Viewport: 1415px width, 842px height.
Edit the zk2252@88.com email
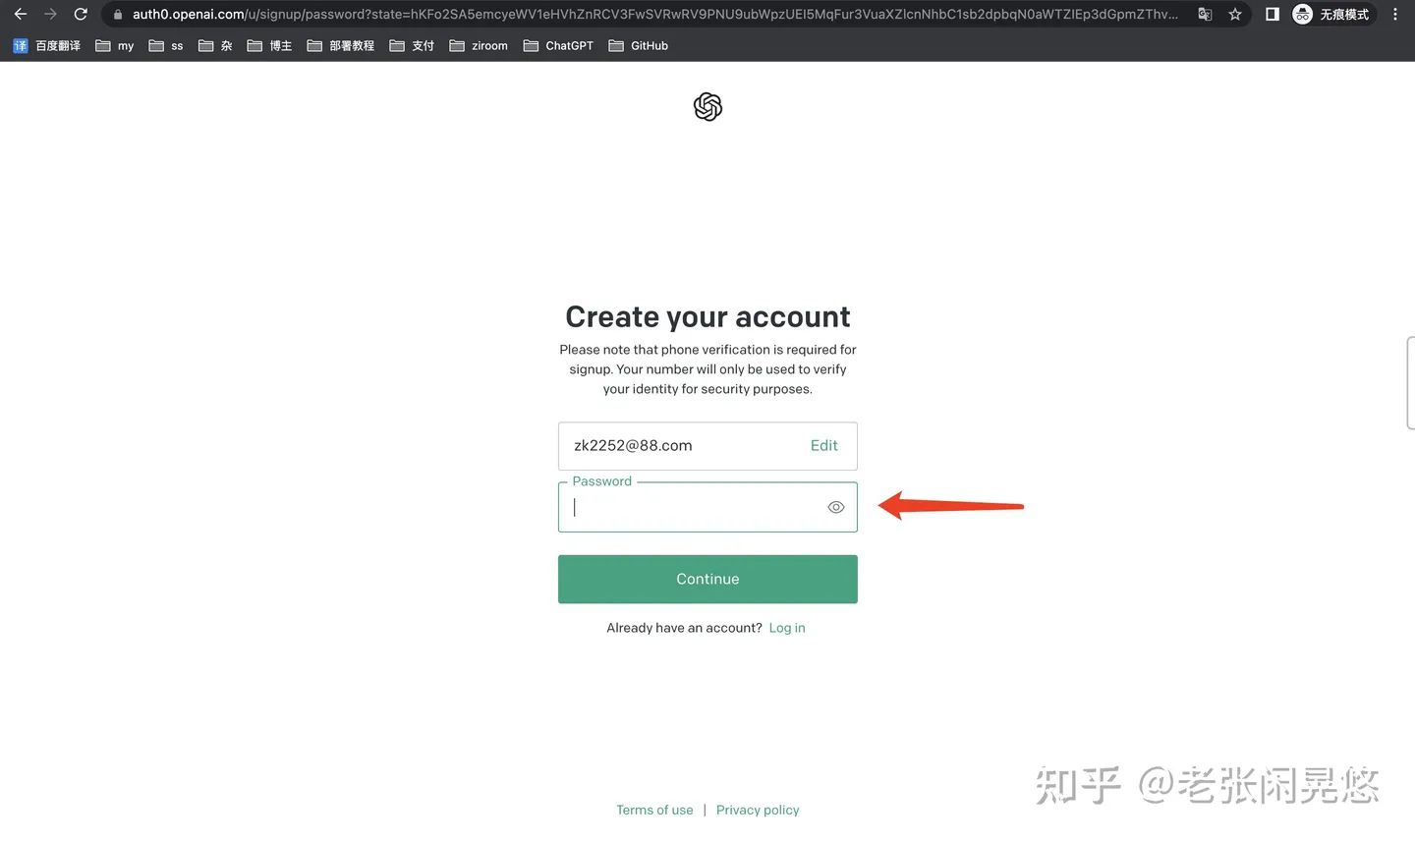click(823, 445)
